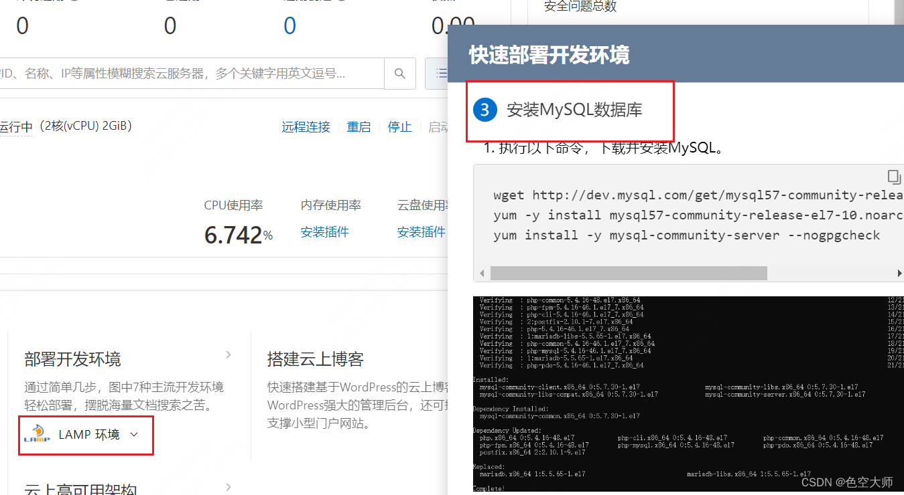
Task: Click the search magnifier icon
Action: 400,74
